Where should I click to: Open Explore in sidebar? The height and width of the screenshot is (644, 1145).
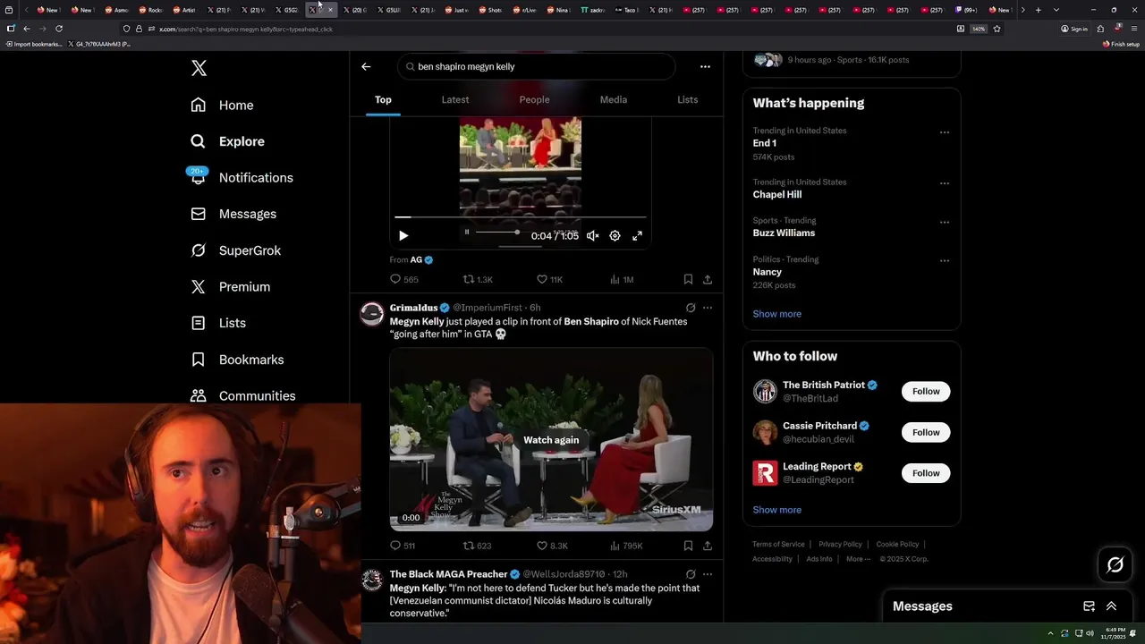coord(227,141)
